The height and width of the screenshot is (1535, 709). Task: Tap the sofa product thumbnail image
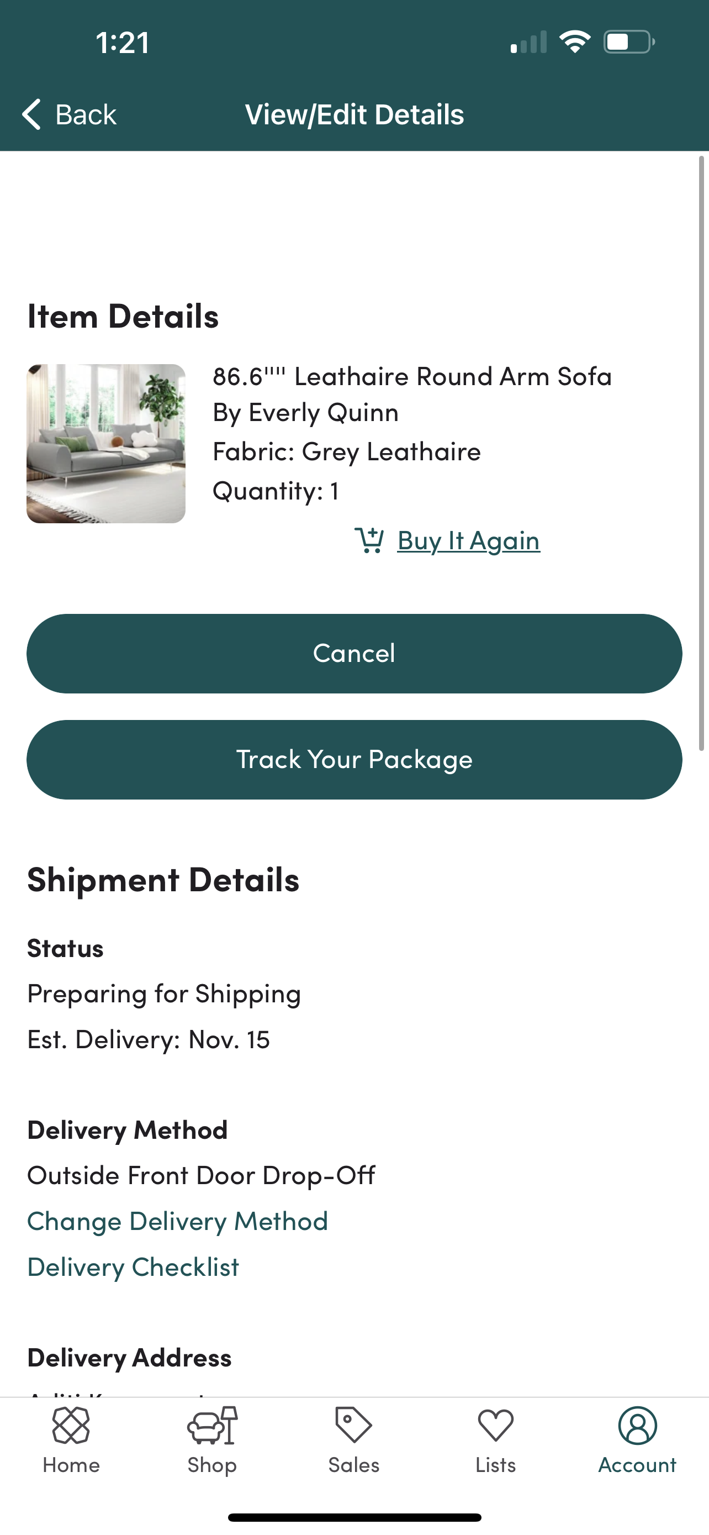pos(106,444)
